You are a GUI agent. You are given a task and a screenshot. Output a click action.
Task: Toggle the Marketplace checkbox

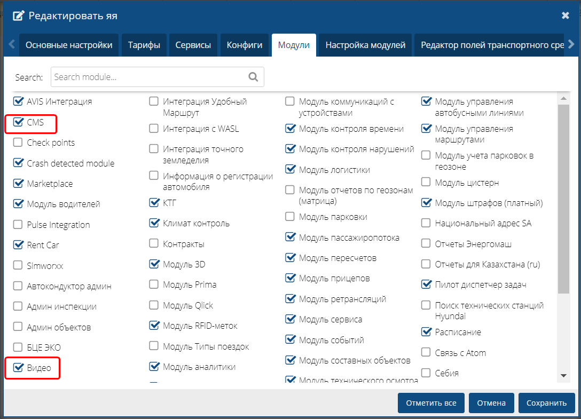pyautogui.click(x=18, y=184)
